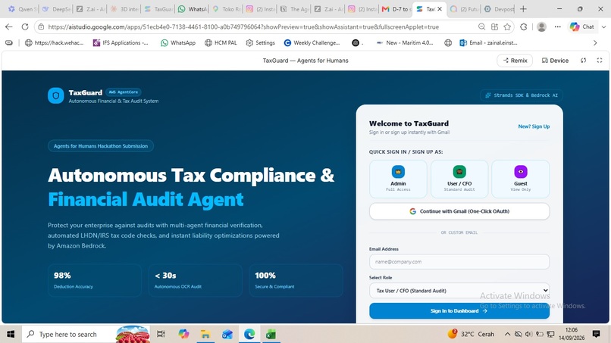Open Outlook from the taskbar
611x343 pixels.
pyautogui.click(x=227, y=334)
